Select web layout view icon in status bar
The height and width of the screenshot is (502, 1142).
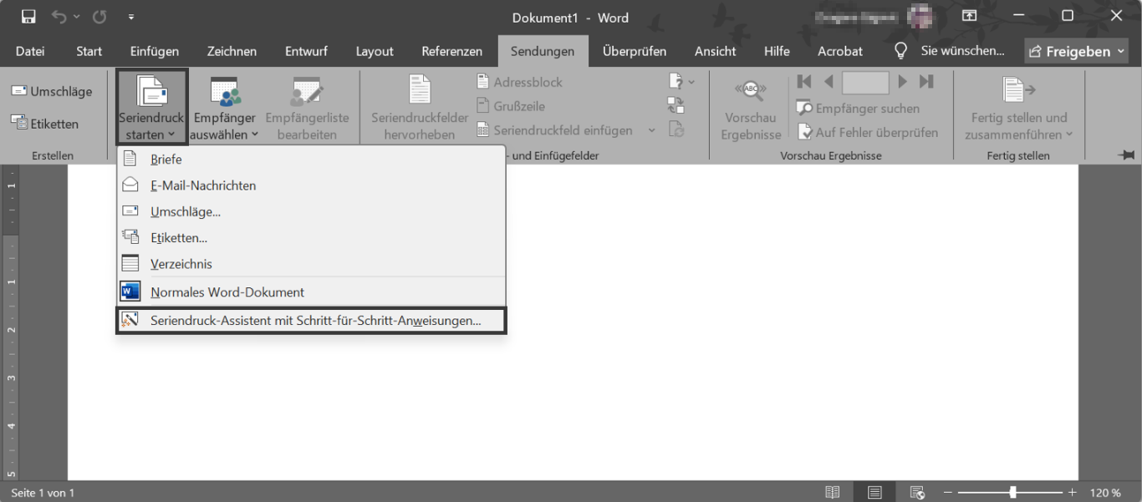click(x=917, y=493)
